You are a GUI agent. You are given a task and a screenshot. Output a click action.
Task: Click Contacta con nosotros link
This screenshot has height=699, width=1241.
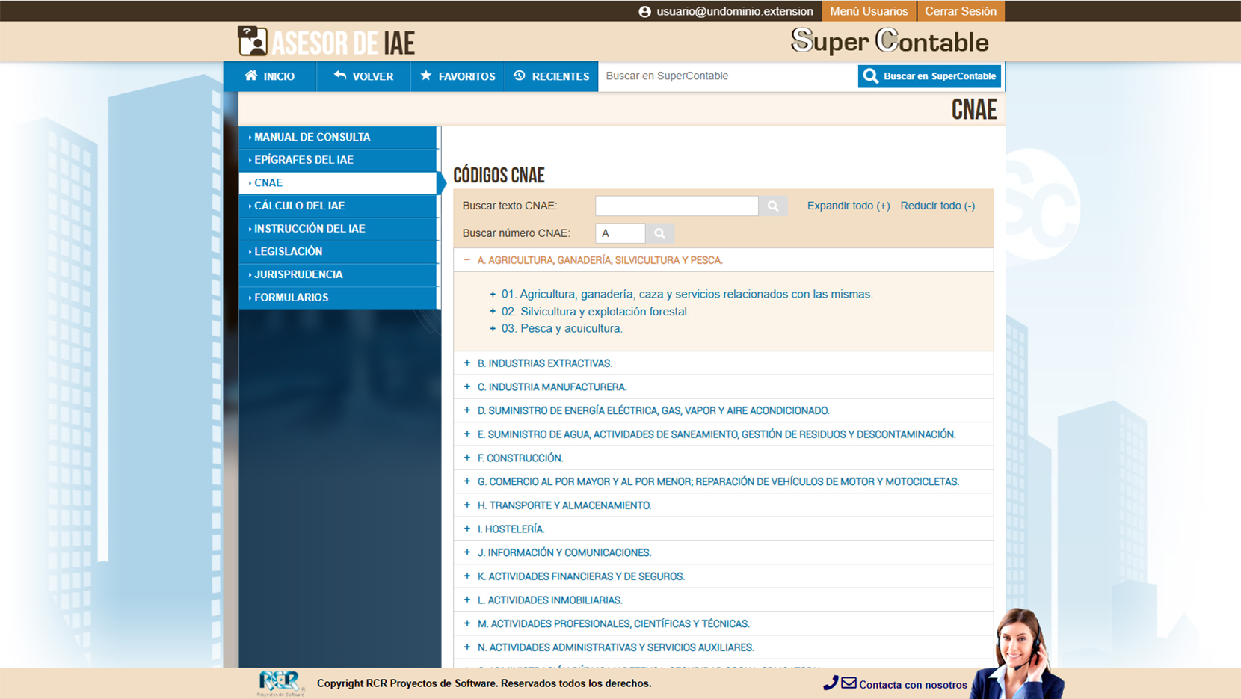point(913,684)
